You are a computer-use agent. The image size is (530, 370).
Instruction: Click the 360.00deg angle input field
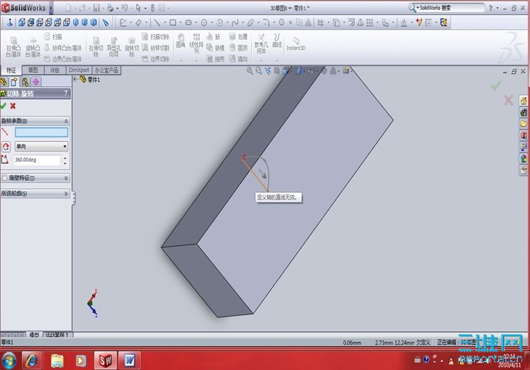37,160
